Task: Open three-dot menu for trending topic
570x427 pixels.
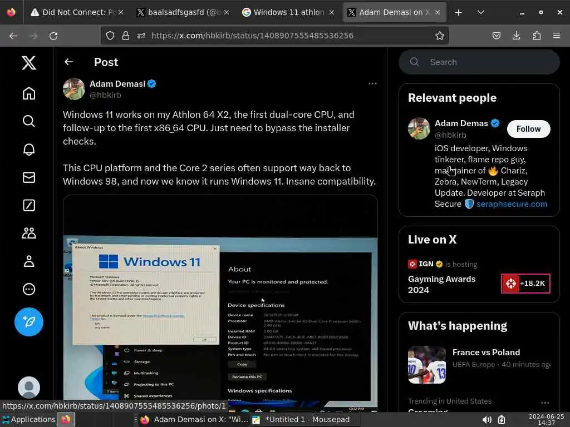Action: (x=545, y=403)
